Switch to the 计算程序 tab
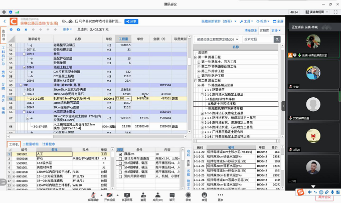The width and height of the screenshot is (341, 203). (49, 144)
